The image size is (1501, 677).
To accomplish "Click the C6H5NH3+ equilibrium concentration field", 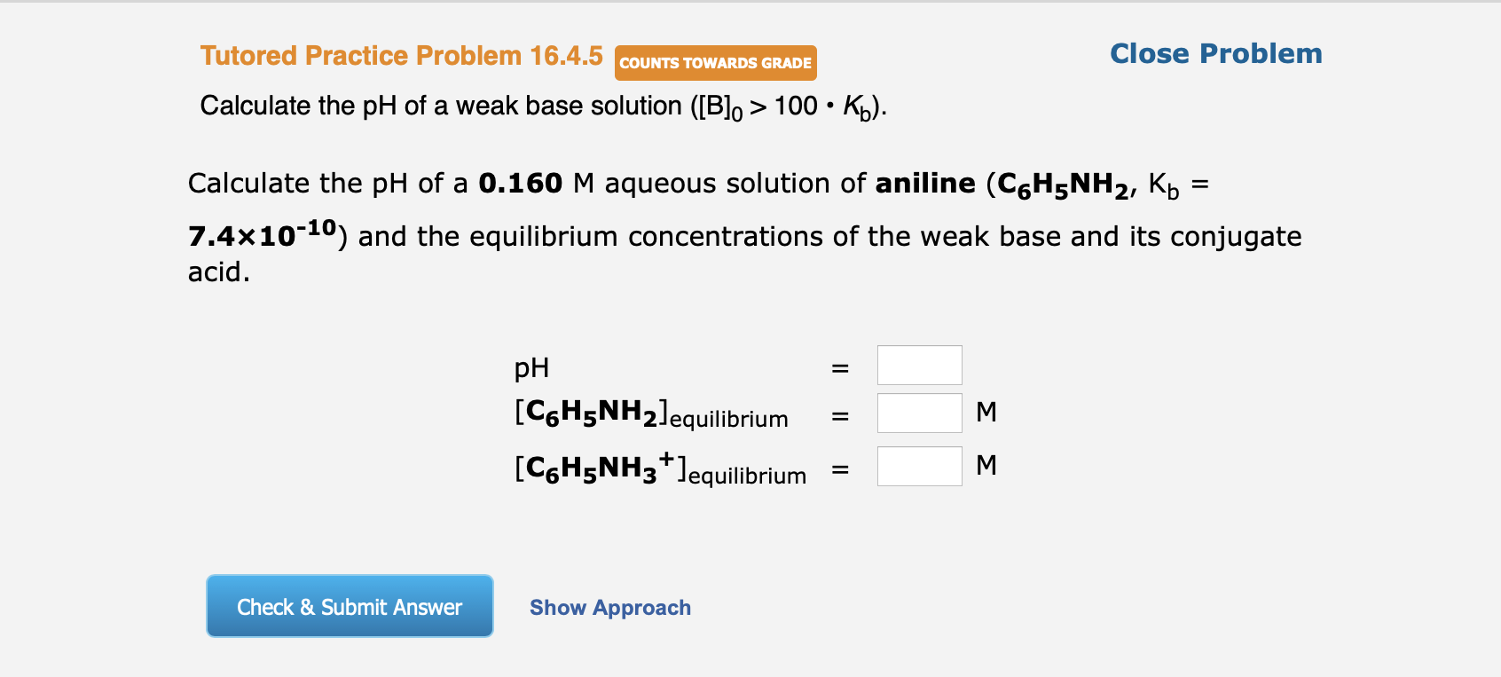I will click(919, 465).
